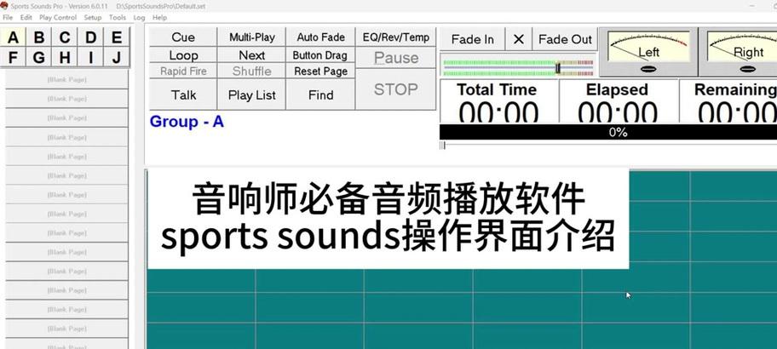Click the Talk button
The width and height of the screenshot is (777, 349).
[183, 94]
